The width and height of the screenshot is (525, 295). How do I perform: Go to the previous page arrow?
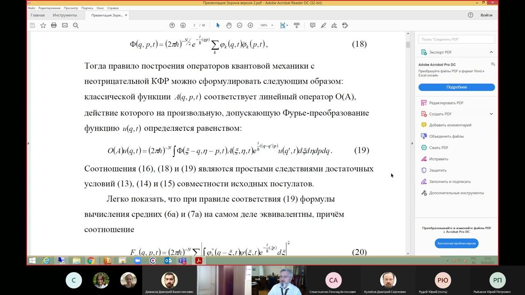click(x=172, y=25)
